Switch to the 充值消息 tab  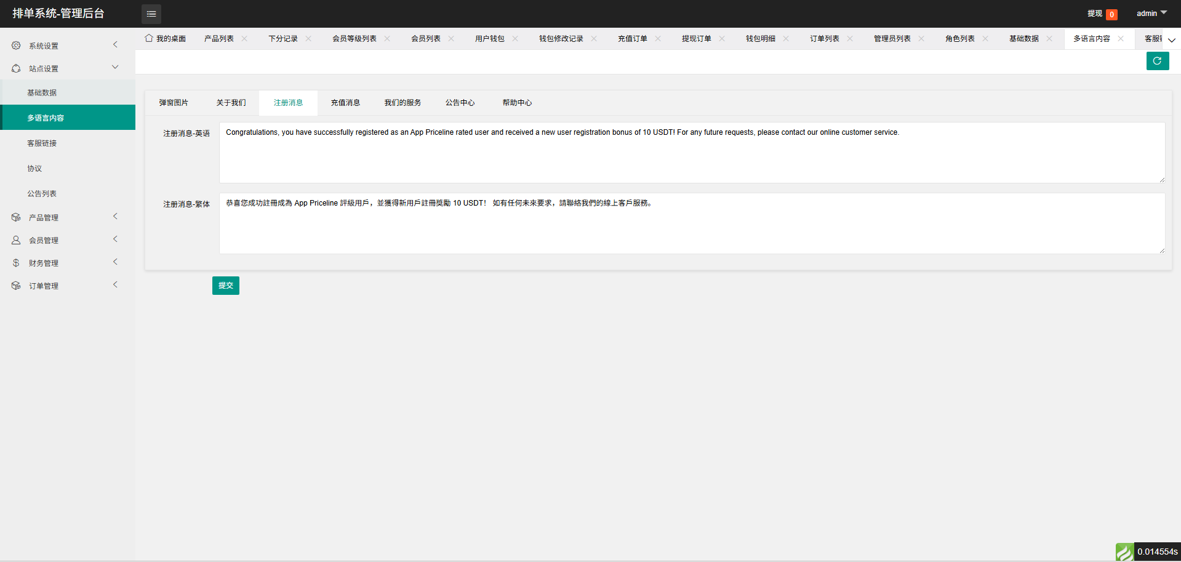[x=345, y=103]
